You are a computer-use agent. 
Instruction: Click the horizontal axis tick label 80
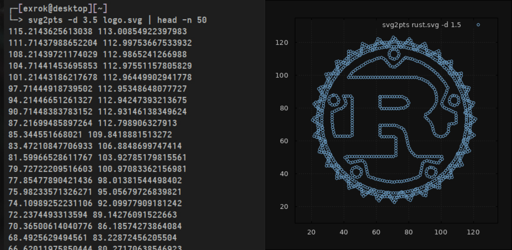[409, 232]
